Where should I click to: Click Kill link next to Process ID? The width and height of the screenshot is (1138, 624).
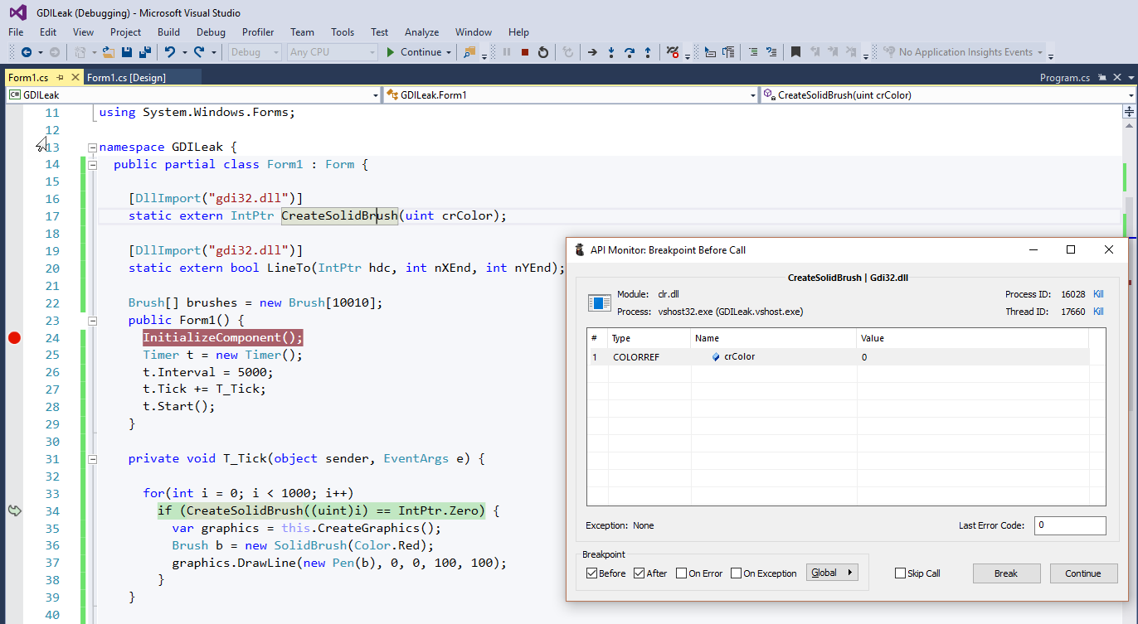click(x=1098, y=294)
